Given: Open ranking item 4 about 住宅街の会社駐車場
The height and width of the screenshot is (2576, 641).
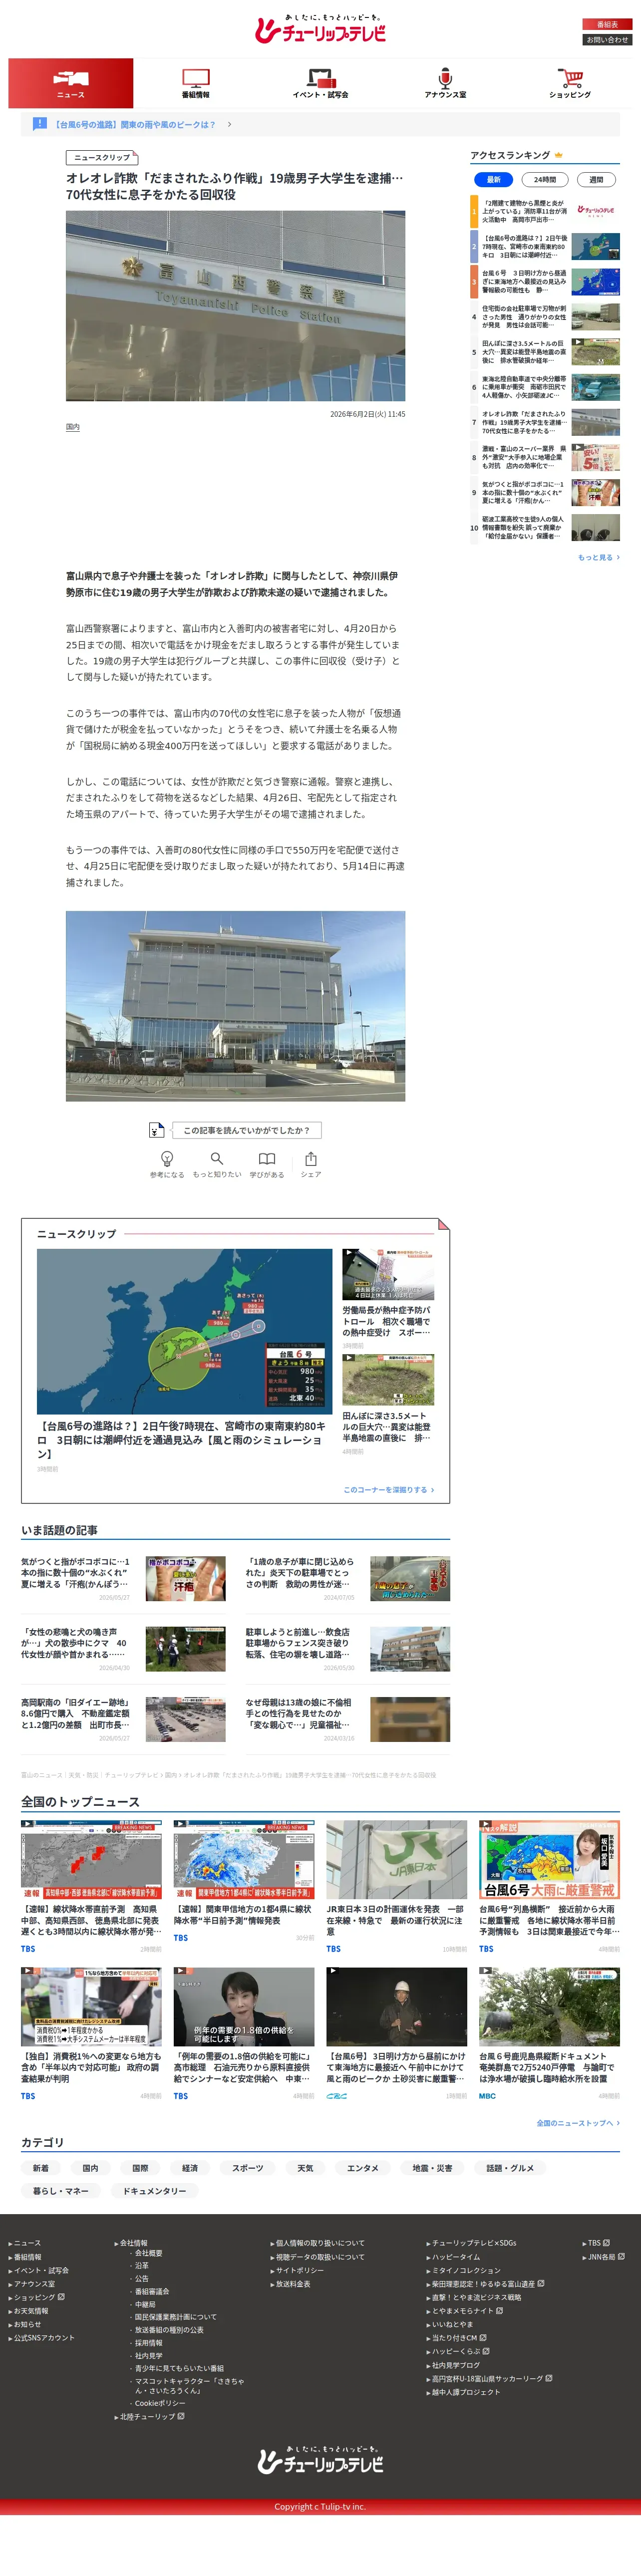Looking at the screenshot, I should click(x=545, y=317).
